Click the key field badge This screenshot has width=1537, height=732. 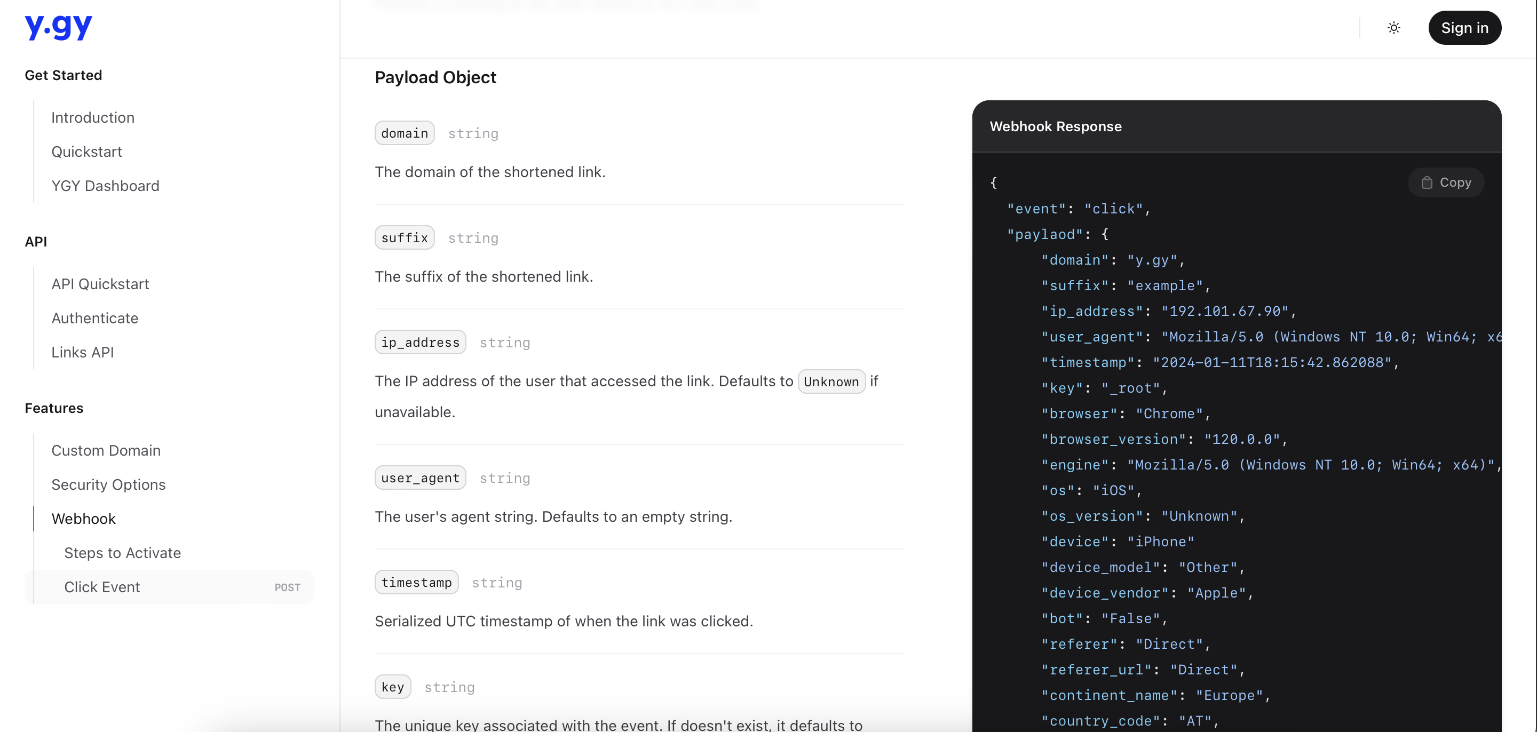click(x=392, y=686)
